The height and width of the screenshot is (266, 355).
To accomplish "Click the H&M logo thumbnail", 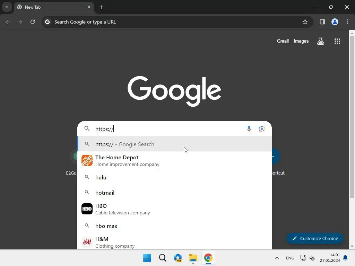I will click(87, 242).
